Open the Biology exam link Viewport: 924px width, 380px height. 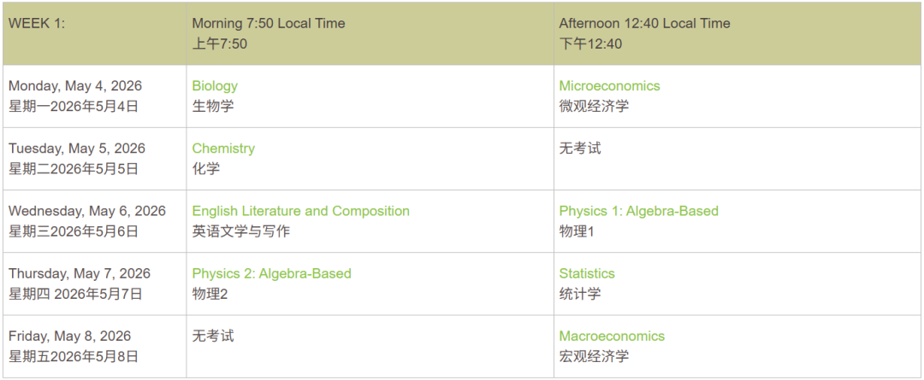[215, 85]
